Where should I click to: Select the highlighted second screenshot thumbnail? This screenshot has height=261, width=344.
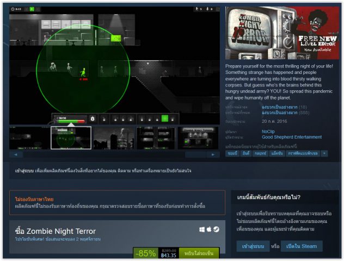[71, 138]
